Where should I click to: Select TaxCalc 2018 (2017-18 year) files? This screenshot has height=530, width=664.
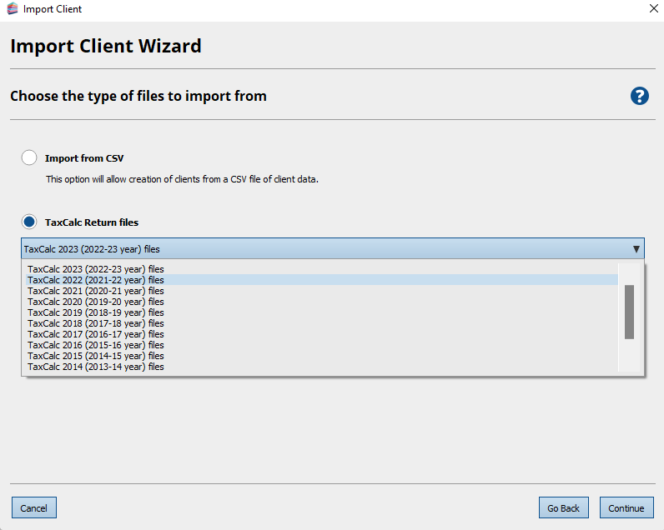pos(96,323)
